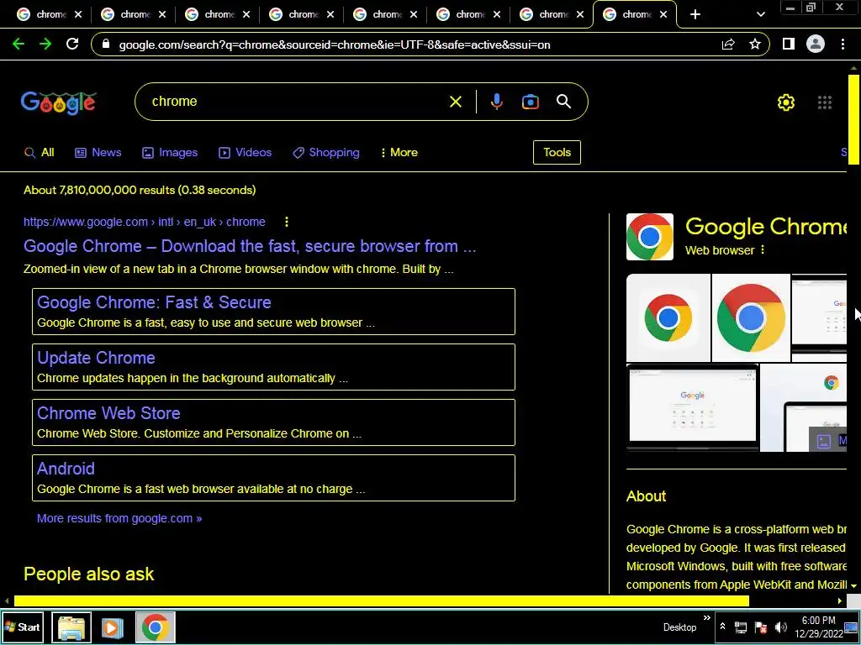
Task: Click the taskbar clock showing 6:00 PM
Action: [x=818, y=627]
